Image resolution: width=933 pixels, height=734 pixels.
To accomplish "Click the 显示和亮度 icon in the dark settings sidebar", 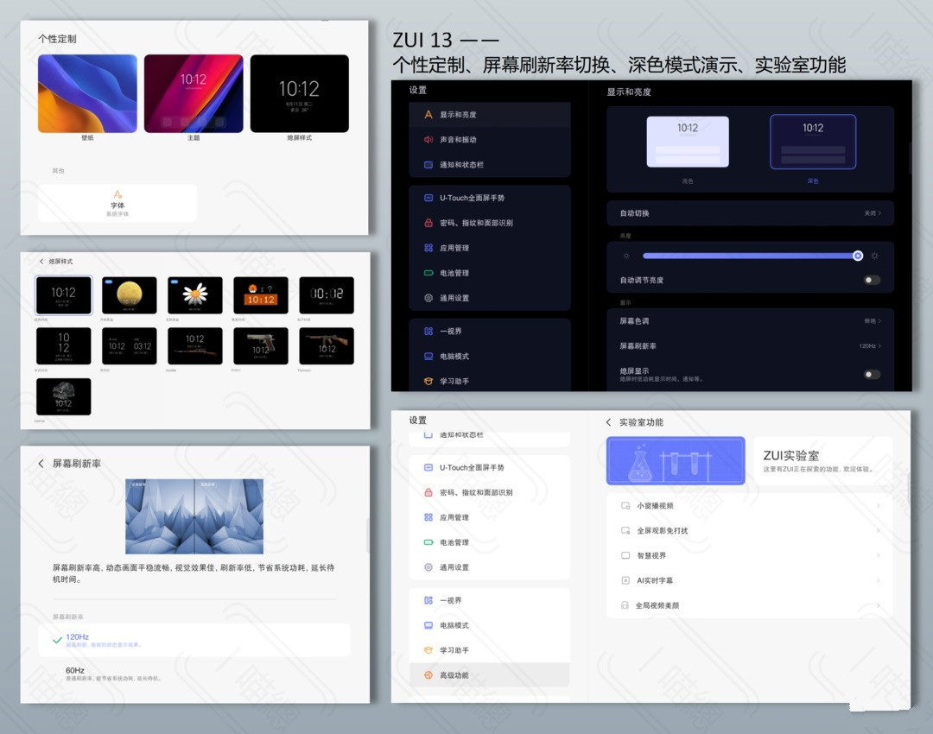I will point(428,115).
